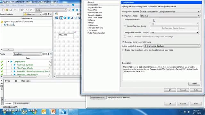205x115 pixels.
Task: Select the General category
Action: (x=91, y=2)
